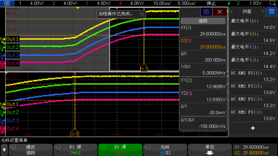Click the Out1 label in lower zoom window
278x156 pixels.
(x=12, y=104)
